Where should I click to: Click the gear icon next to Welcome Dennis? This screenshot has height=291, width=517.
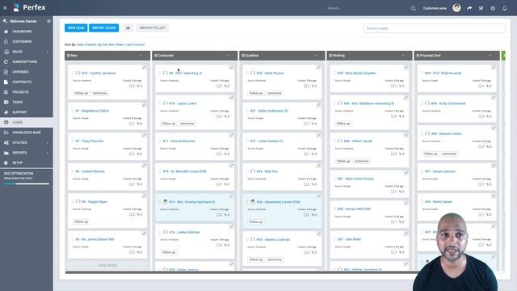tap(48, 21)
